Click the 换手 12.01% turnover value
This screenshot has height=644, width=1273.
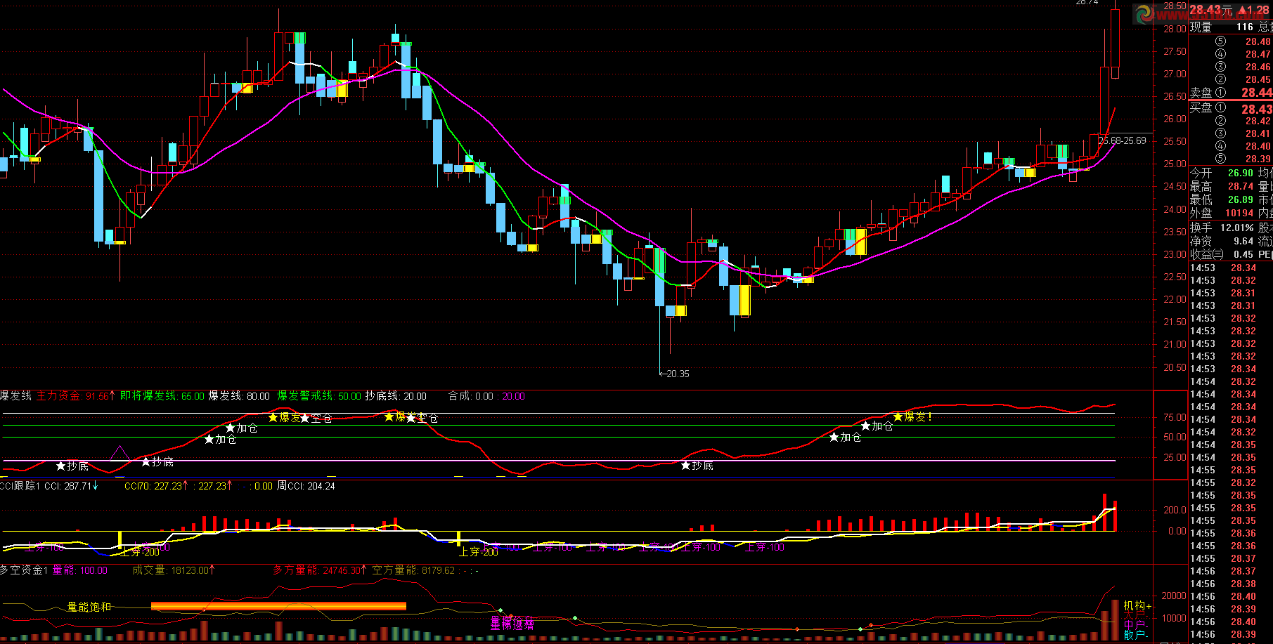(1236, 228)
